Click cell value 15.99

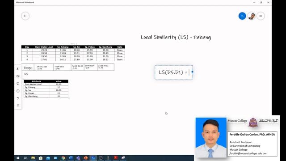[89, 50]
